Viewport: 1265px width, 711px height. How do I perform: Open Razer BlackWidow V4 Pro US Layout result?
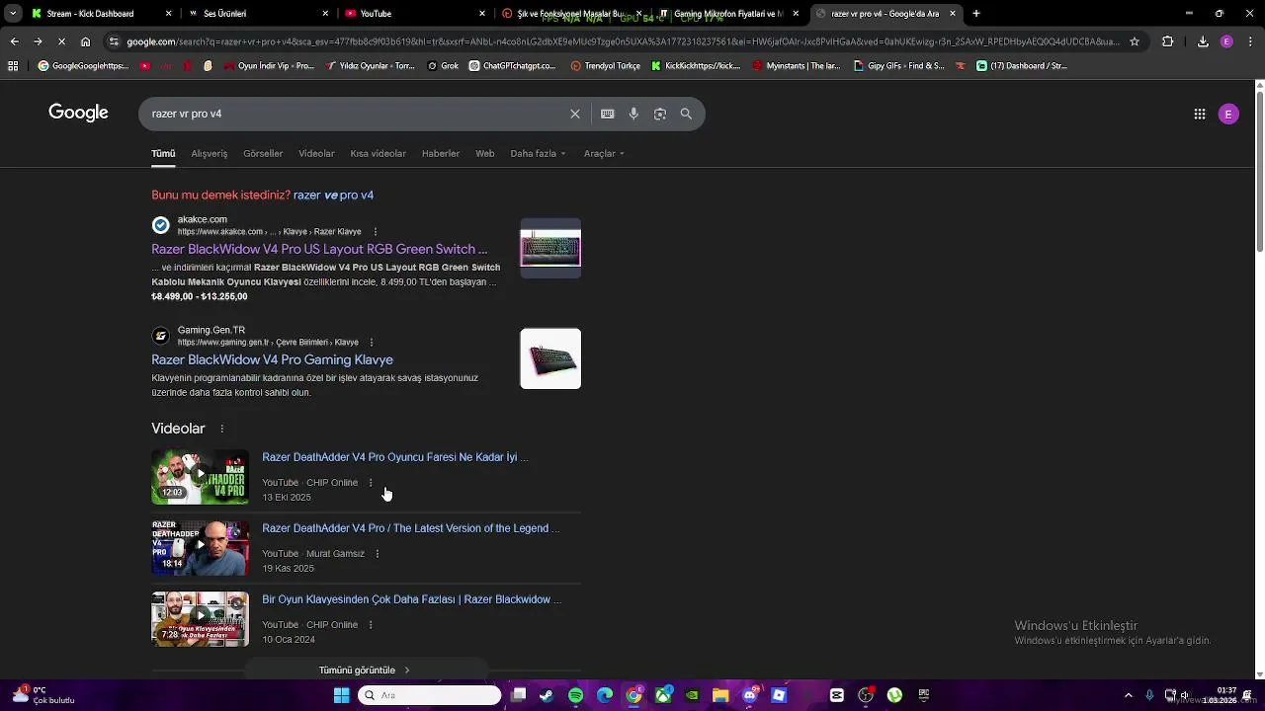(x=319, y=249)
